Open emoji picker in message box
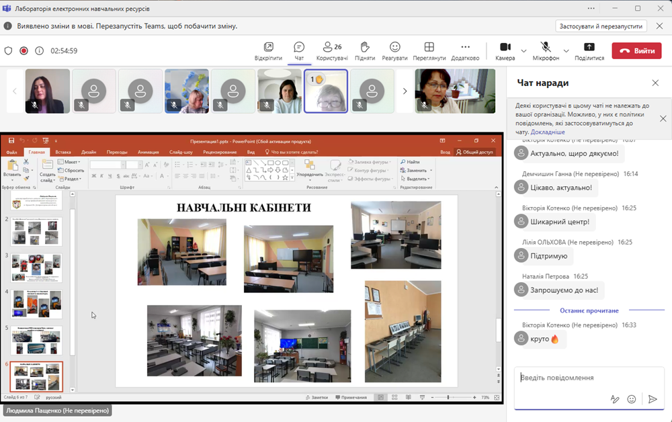The image size is (672, 422). click(x=632, y=399)
